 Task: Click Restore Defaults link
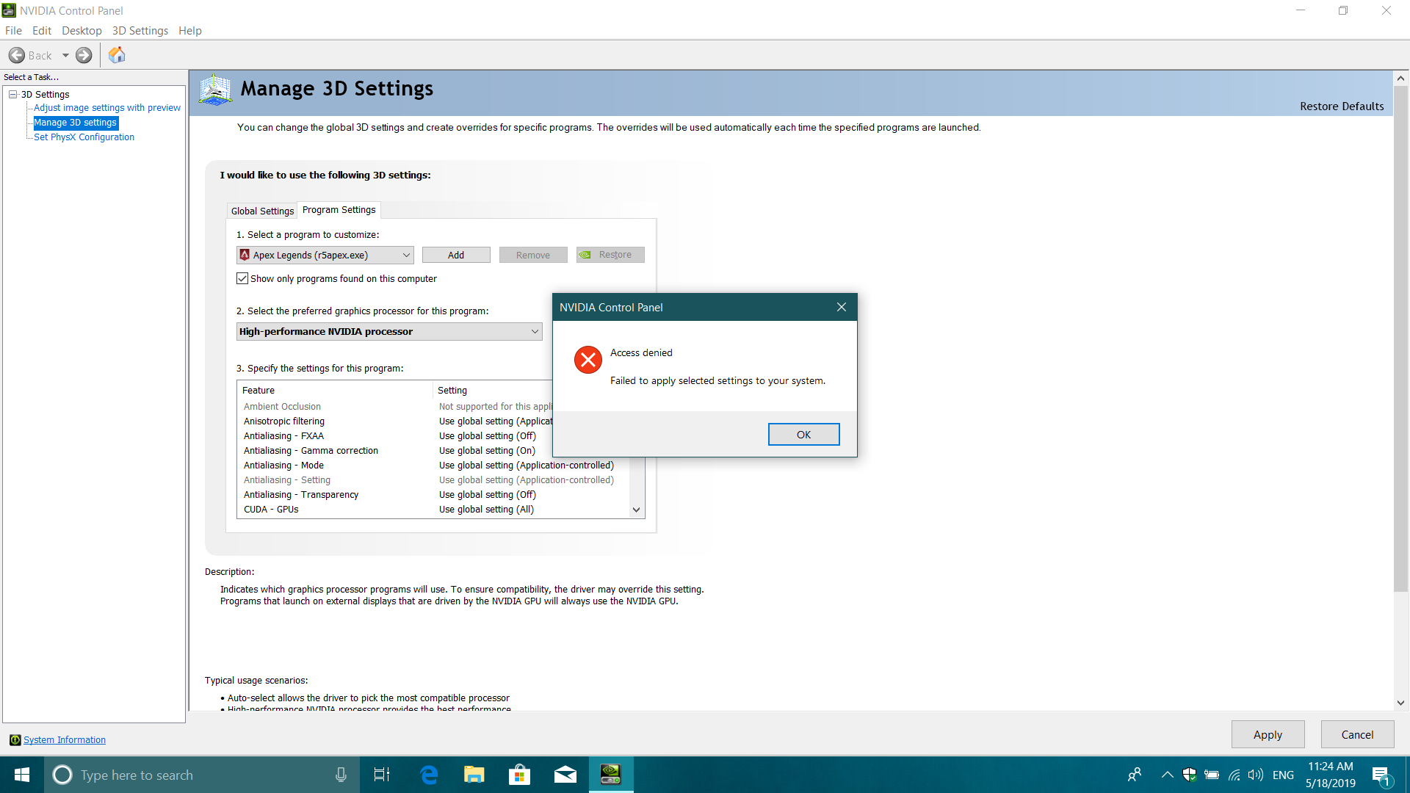coord(1342,106)
